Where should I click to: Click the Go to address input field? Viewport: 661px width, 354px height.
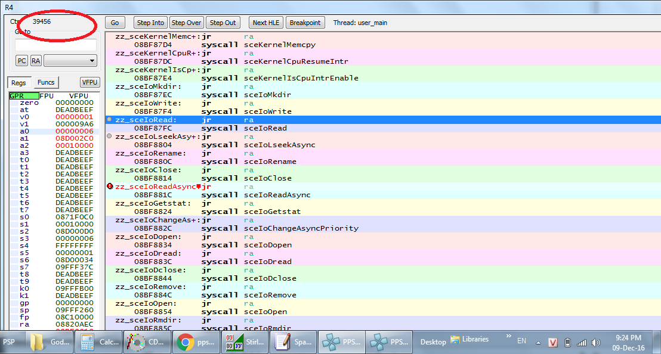point(55,45)
